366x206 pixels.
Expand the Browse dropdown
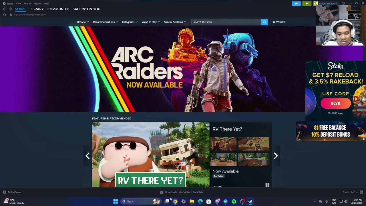[x=83, y=22]
